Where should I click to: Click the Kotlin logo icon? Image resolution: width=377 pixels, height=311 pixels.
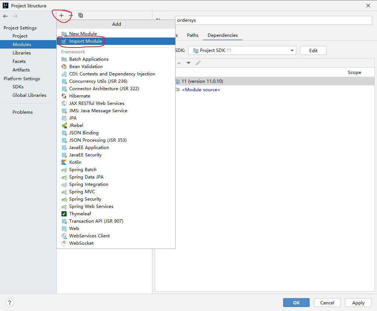click(x=64, y=162)
